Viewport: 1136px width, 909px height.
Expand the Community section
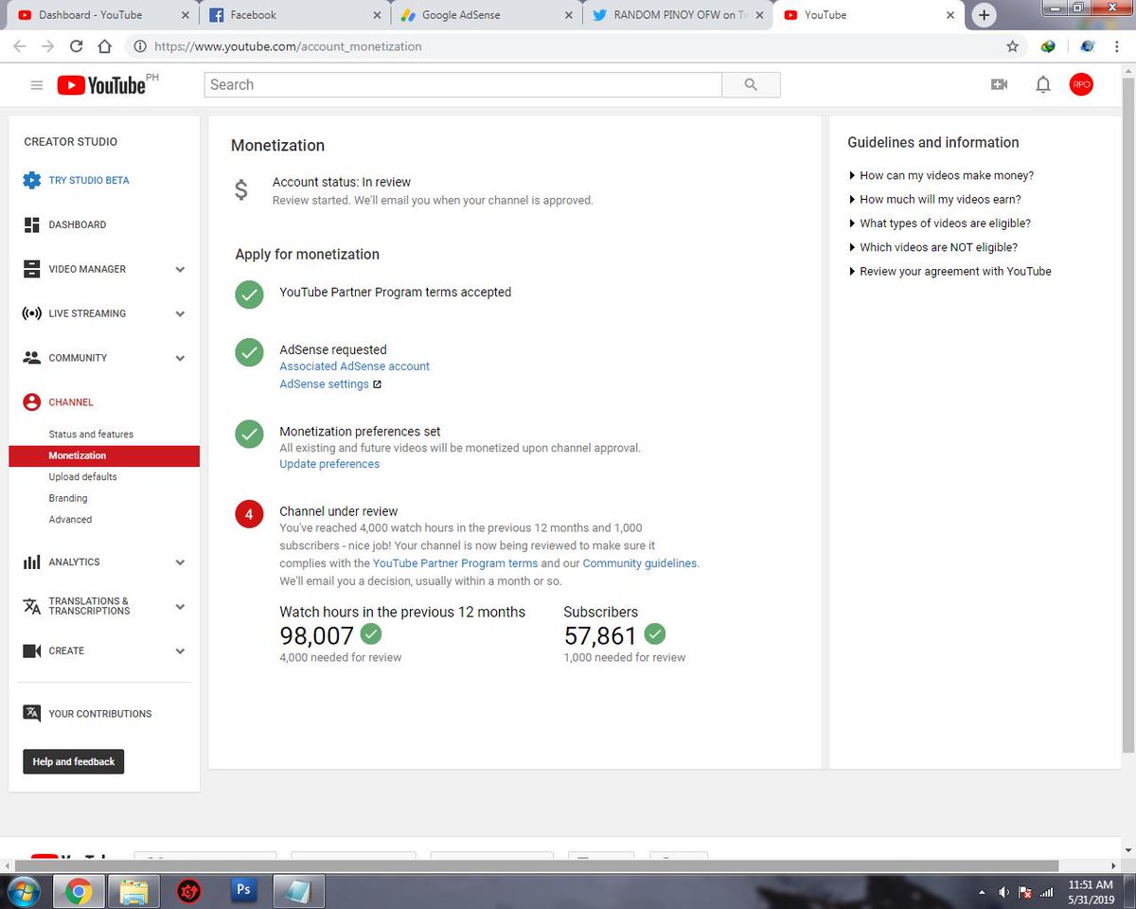[180, 359]
